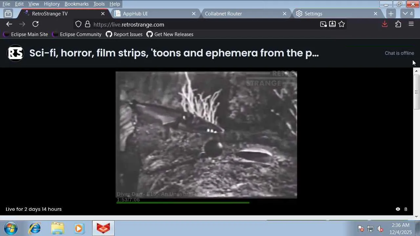Open the Report Issues bookmark
Viewport: 420px width, 236px height.
point(124,34)
